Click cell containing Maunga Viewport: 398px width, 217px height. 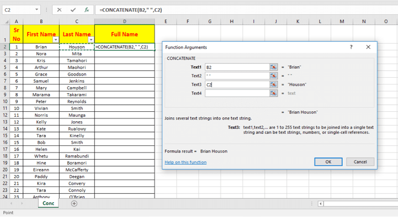coord(77,115)
